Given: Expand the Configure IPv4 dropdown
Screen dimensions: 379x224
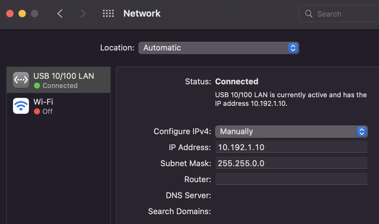Looking at the screenshot, I should tap(291, 132).
